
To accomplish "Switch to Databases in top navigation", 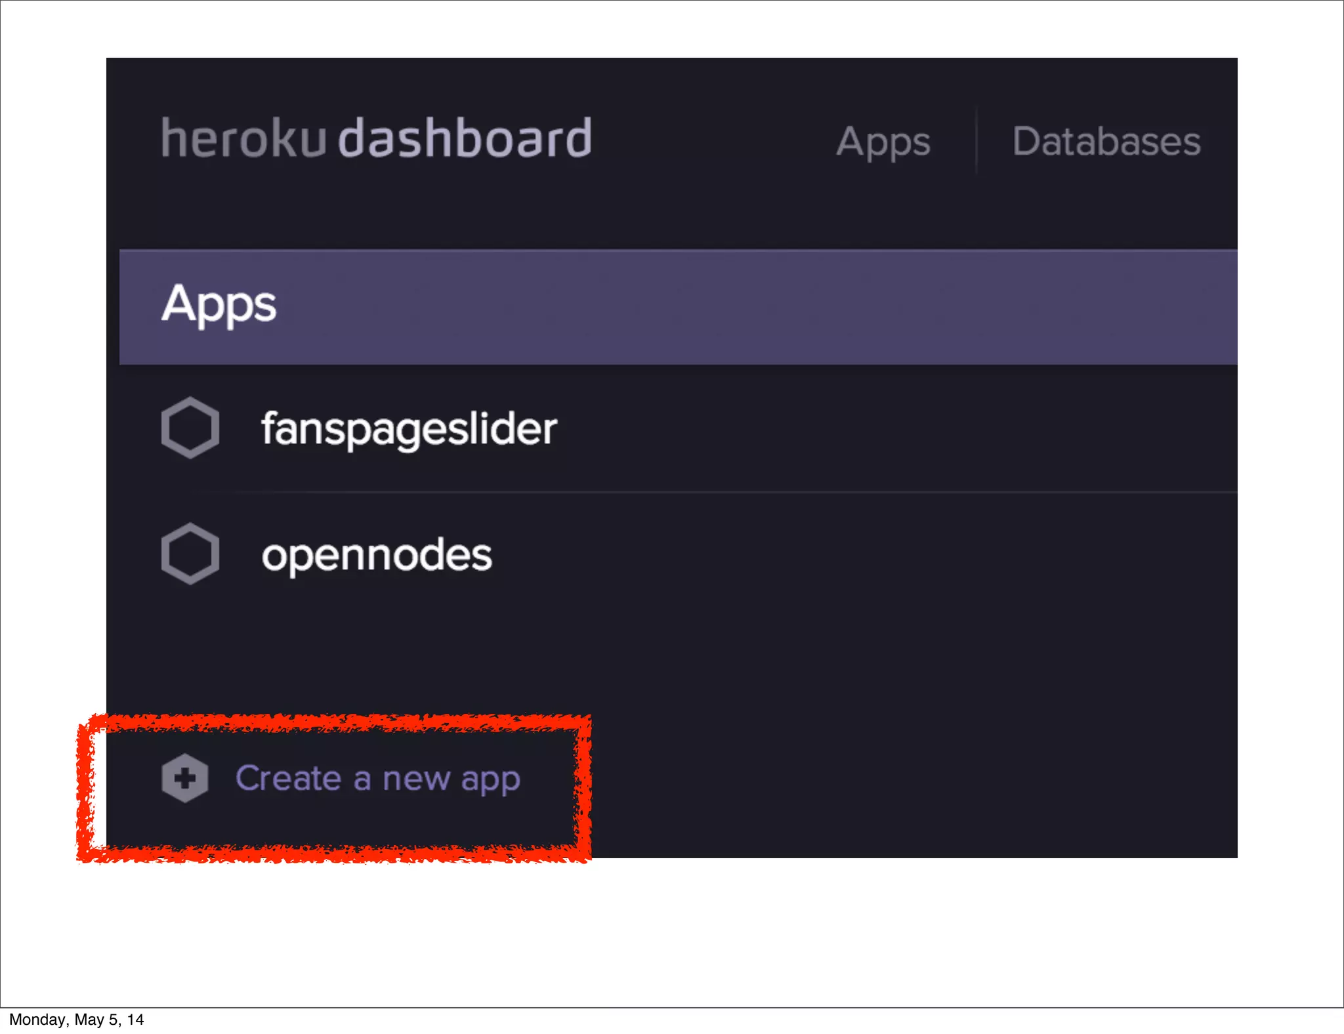I will coord(1106,142).
